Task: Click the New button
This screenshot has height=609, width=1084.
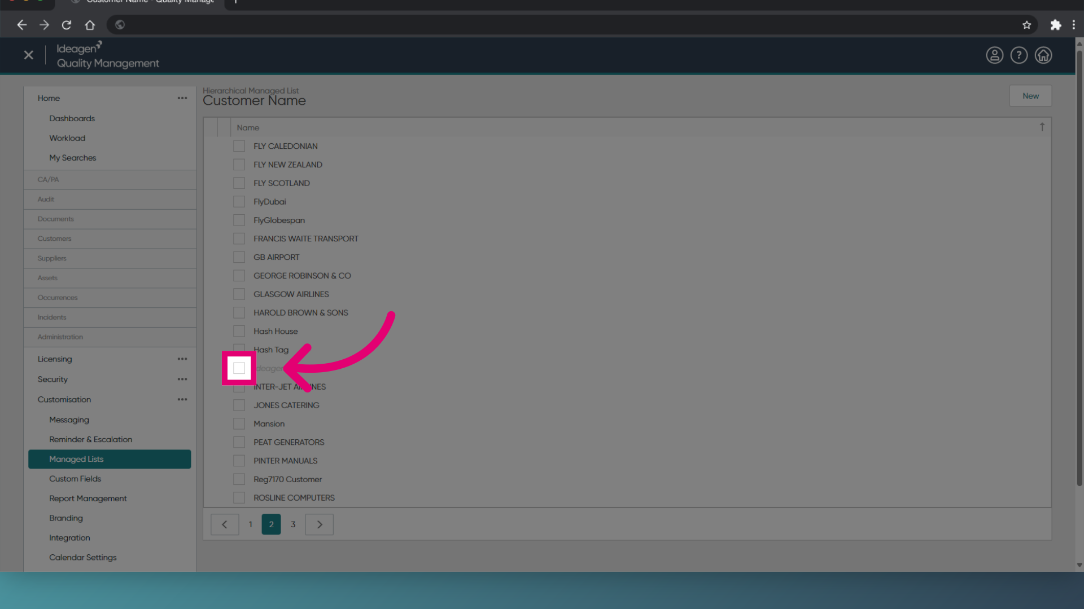Action: click(1030, 96)
